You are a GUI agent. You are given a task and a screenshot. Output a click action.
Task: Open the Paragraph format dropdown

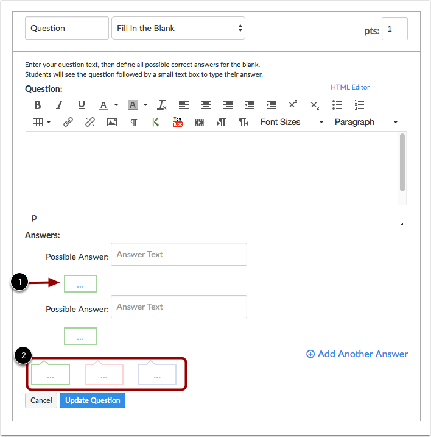[x=366, y=122]
